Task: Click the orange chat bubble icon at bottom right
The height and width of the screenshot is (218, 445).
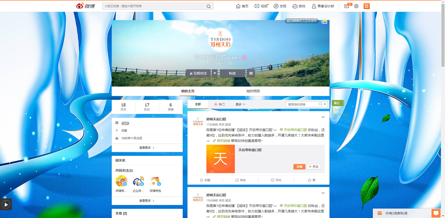Action: click(436, 213)
